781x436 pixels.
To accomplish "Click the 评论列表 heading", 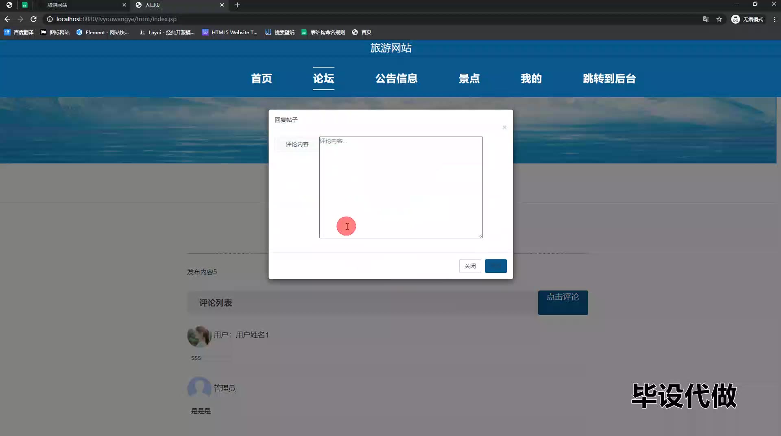I will point(216,303).
